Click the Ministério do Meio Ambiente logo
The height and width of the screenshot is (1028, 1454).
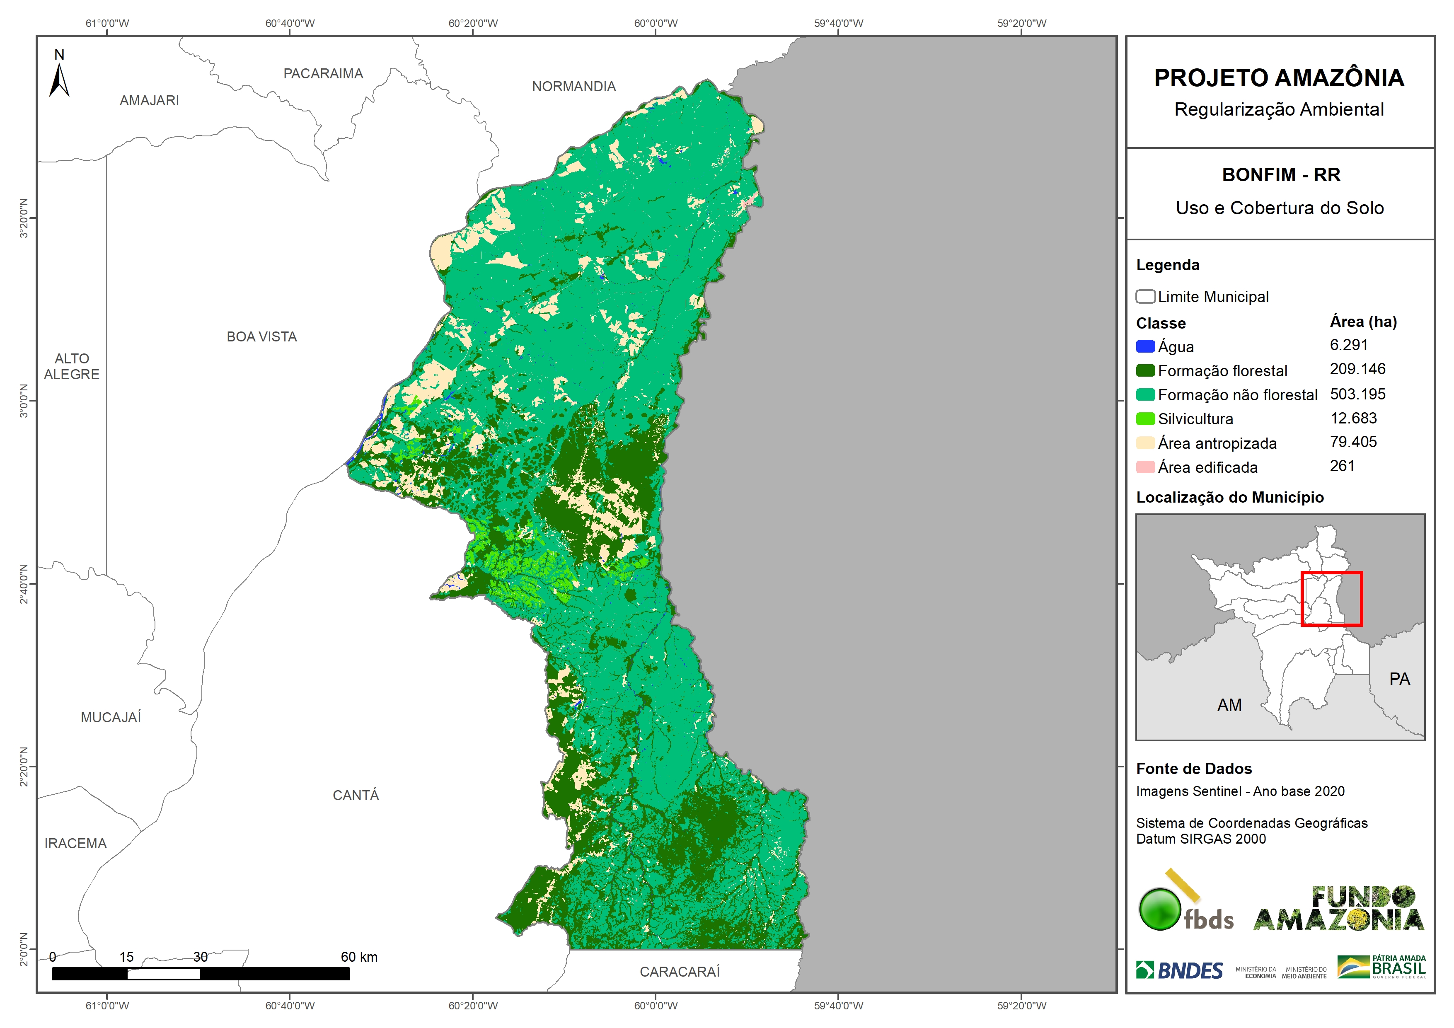(x=1304, y=972)
